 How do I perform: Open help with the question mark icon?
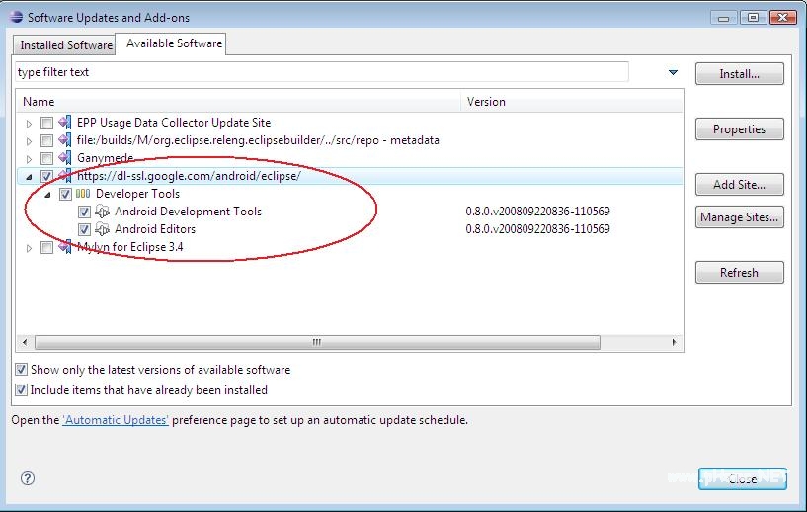pos(28,478)
